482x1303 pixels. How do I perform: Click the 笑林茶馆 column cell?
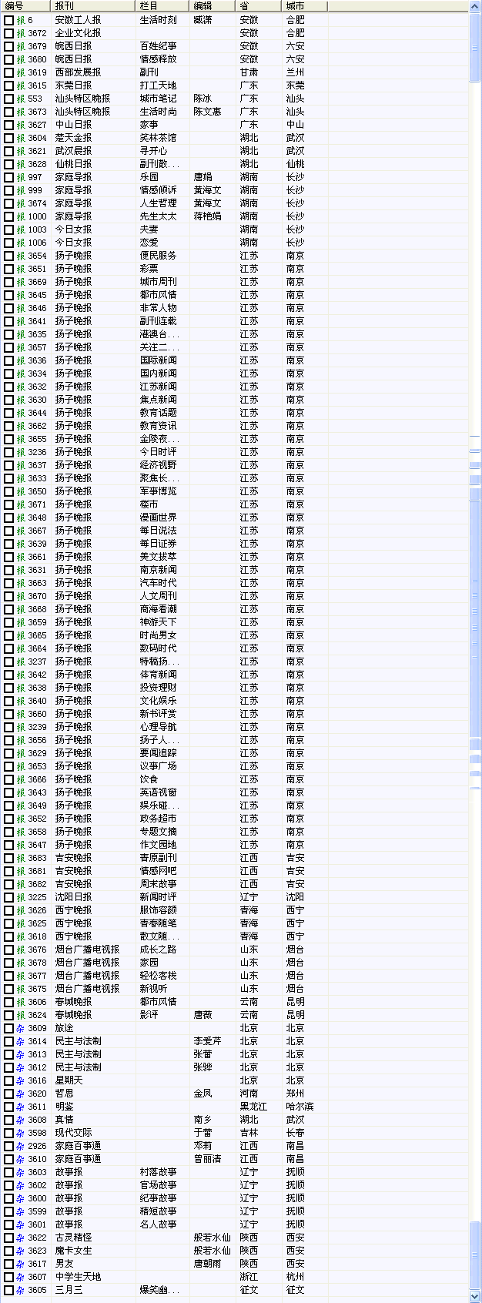click(x=158, y=138)
